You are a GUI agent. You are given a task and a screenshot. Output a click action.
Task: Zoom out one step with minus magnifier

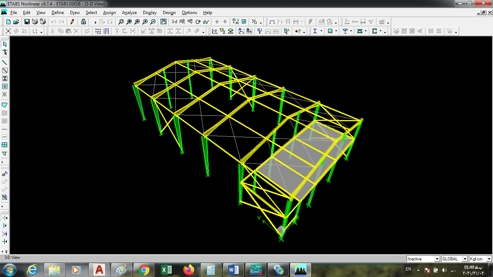coord(153,22)
